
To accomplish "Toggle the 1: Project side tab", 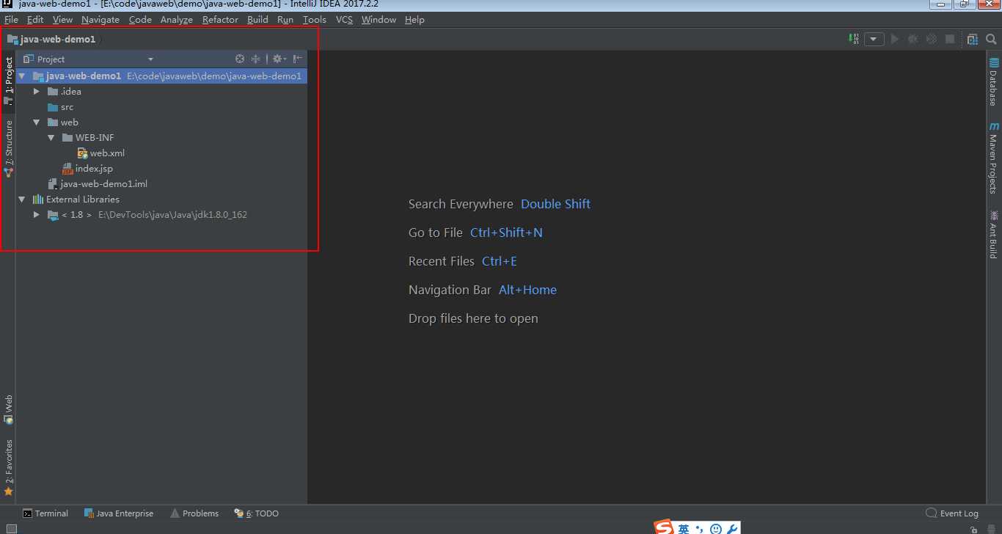I will (x=8, y=81).
